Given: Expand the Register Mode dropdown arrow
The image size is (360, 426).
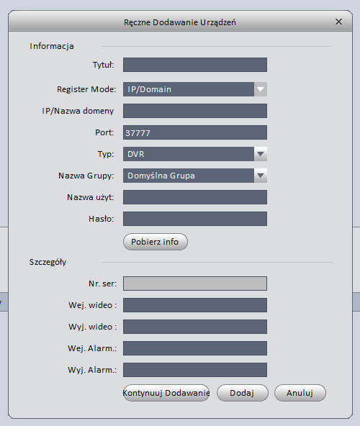Looking at the screenshot, I should pyautogui.click(x=261, y=89).
